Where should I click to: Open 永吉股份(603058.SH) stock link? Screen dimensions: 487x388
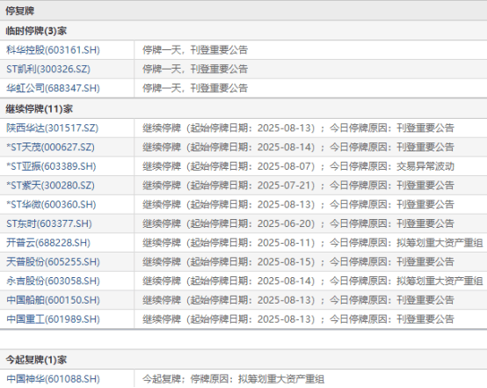[53, 281]
